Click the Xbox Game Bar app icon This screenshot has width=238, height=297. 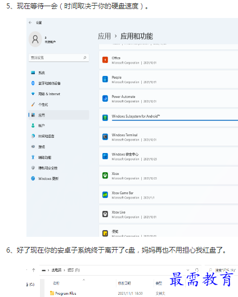point(105,195)
